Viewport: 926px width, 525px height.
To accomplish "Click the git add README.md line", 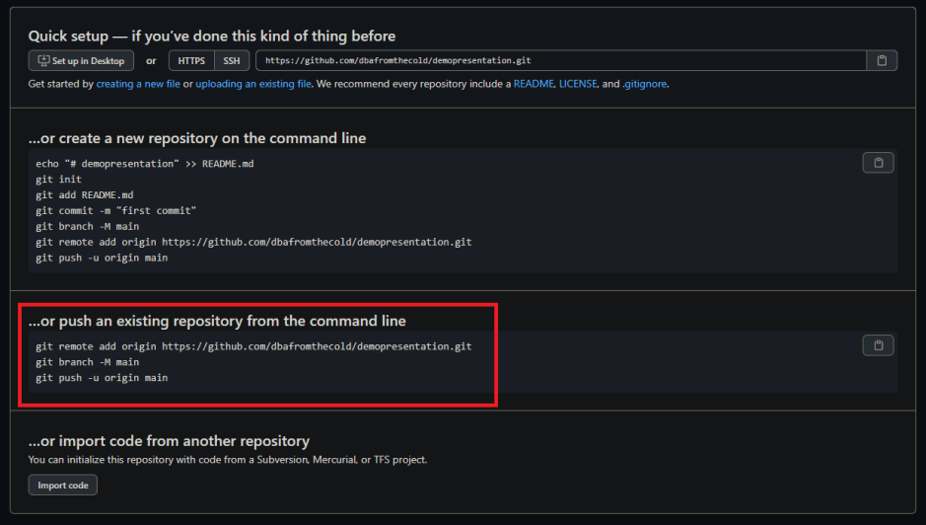I will pyautogui.click(x=84, y=195).
